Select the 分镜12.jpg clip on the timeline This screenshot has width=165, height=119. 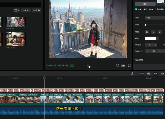pos(158,99)
